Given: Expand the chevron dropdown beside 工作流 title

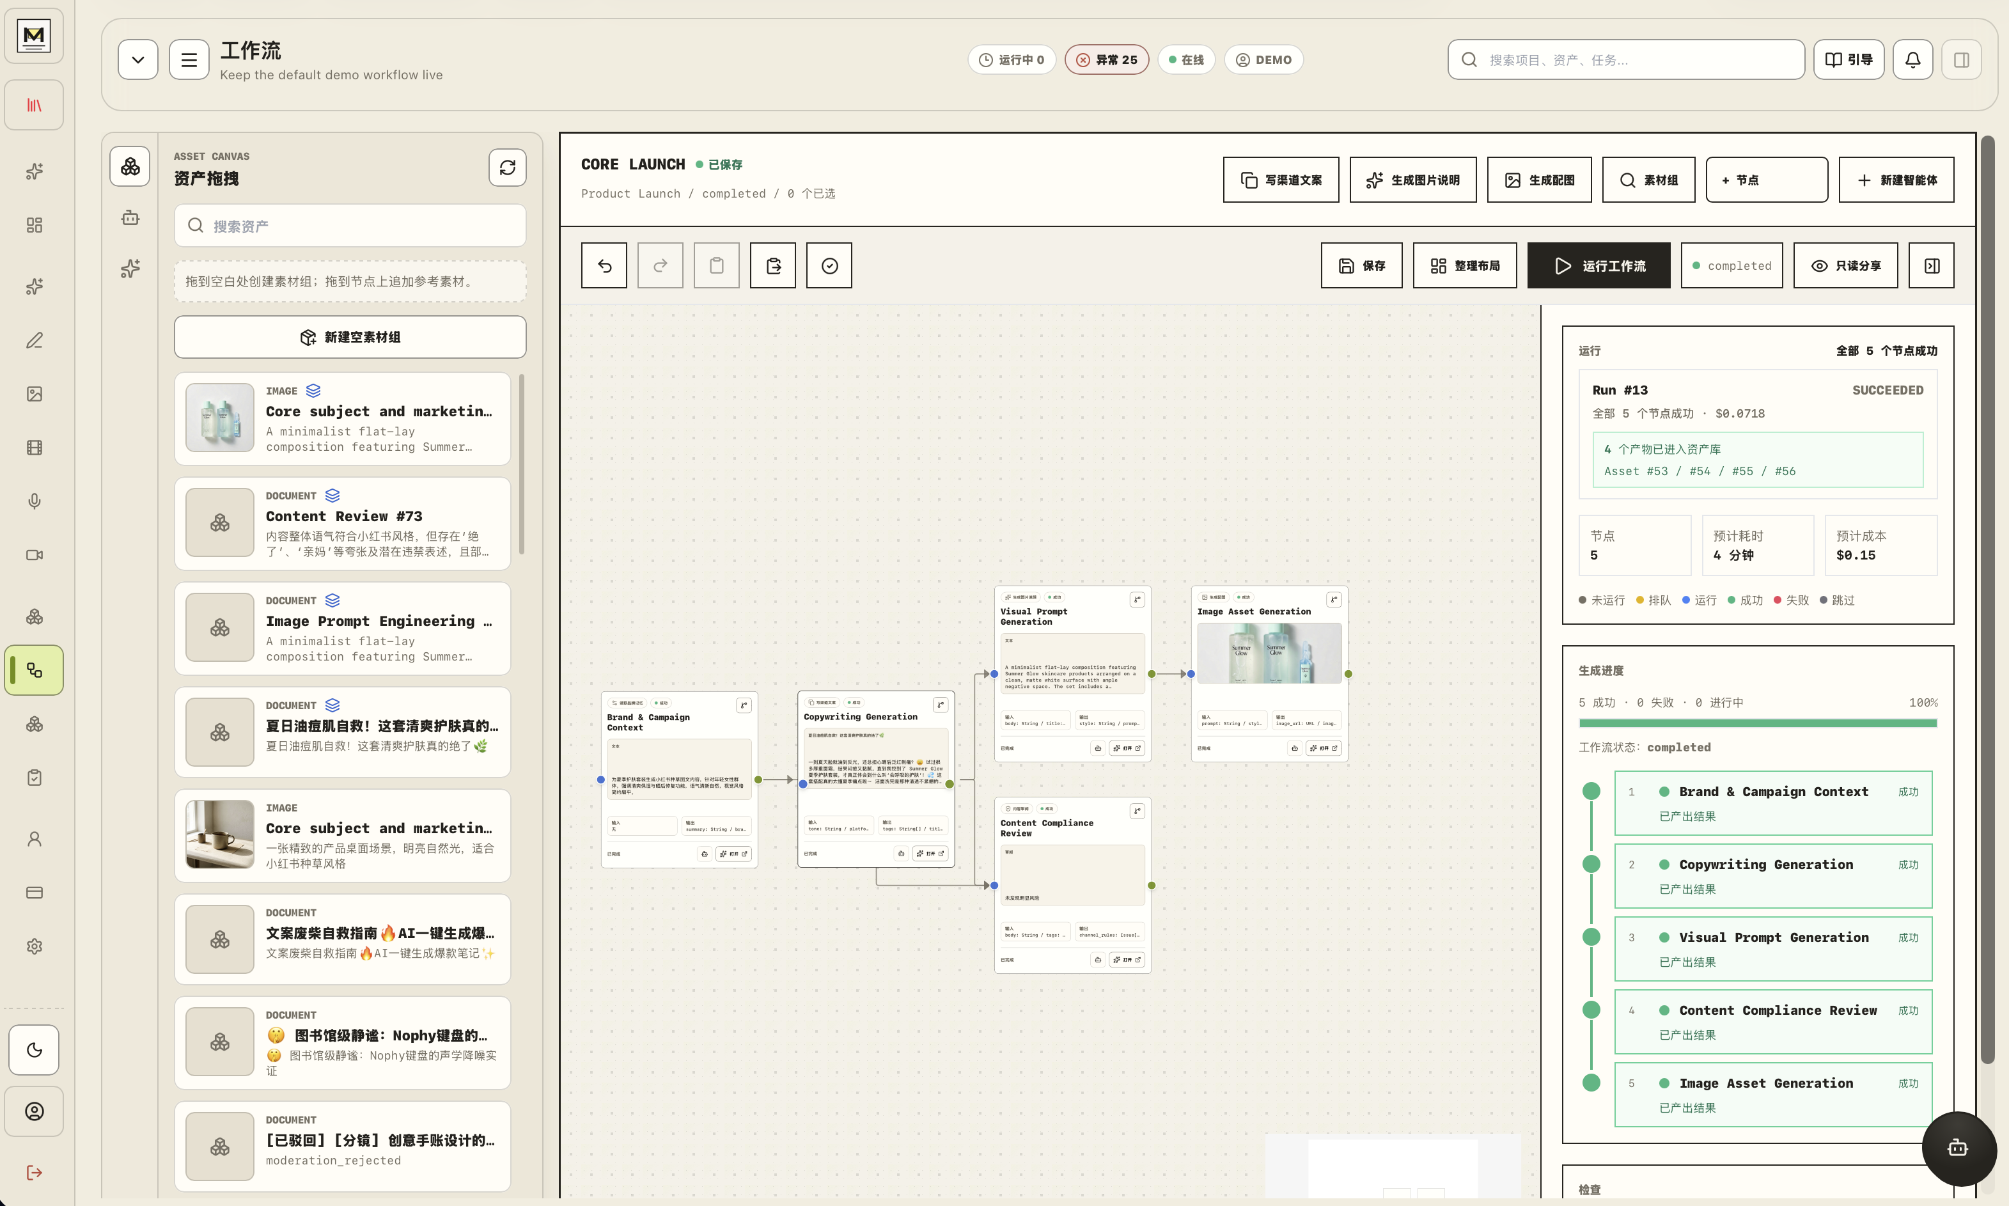Looking at the screenshot, I should point(138,60).
